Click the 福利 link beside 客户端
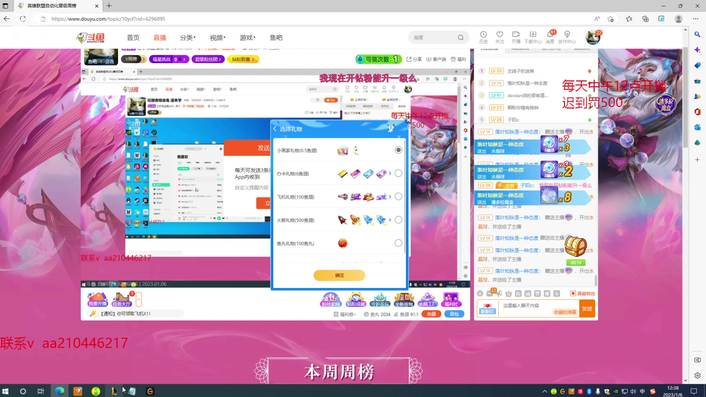The height and width of the screenshot is (397, 706). [x=458, y=59]
